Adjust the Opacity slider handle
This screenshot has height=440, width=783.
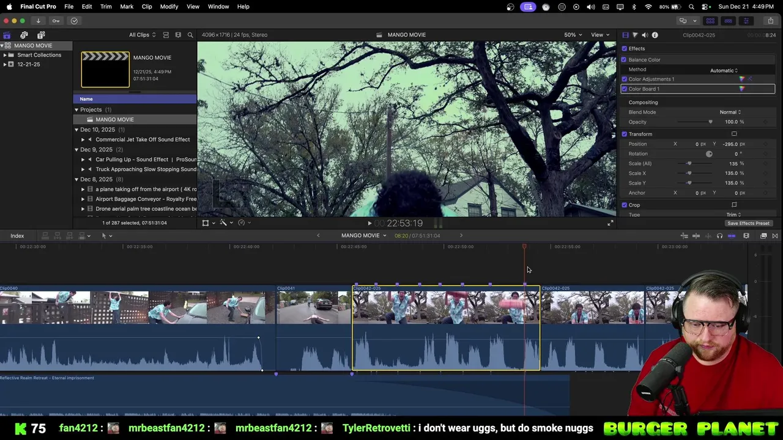click(710, 122)
